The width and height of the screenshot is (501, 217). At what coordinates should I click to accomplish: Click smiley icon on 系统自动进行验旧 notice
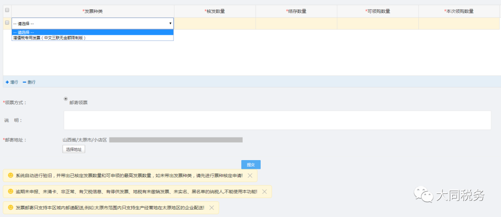[x=11, y=175]
